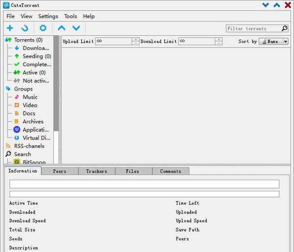Click the Torrents (0) arrows icon
294x252 pixels.
8,40
